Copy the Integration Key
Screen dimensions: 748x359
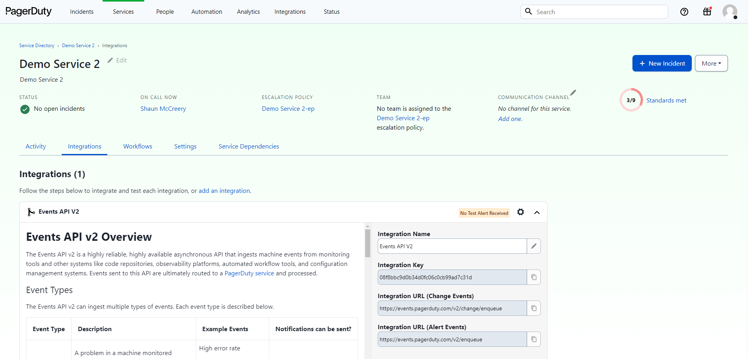pyautogui.click(x=534, y=277)
